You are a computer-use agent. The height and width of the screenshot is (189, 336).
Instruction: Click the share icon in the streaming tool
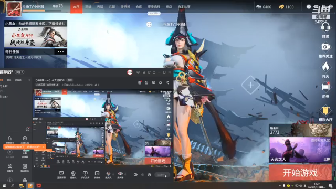point(167,83)
